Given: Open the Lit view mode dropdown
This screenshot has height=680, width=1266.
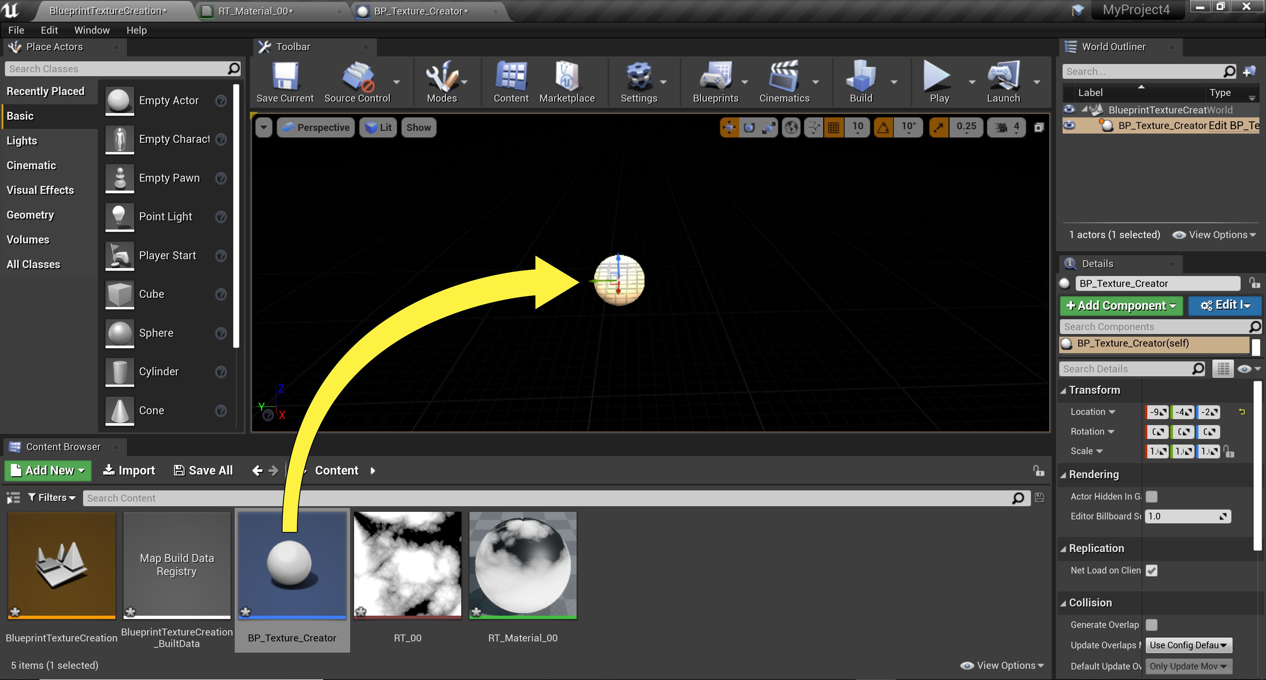Looking at the screenshot, I should [377, 127].
